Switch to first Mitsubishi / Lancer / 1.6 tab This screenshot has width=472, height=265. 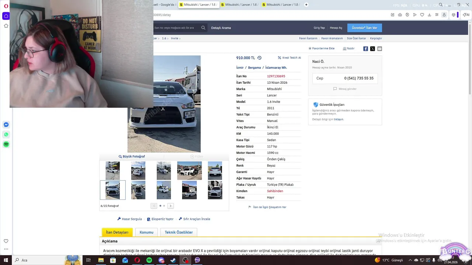click(198, 5)
